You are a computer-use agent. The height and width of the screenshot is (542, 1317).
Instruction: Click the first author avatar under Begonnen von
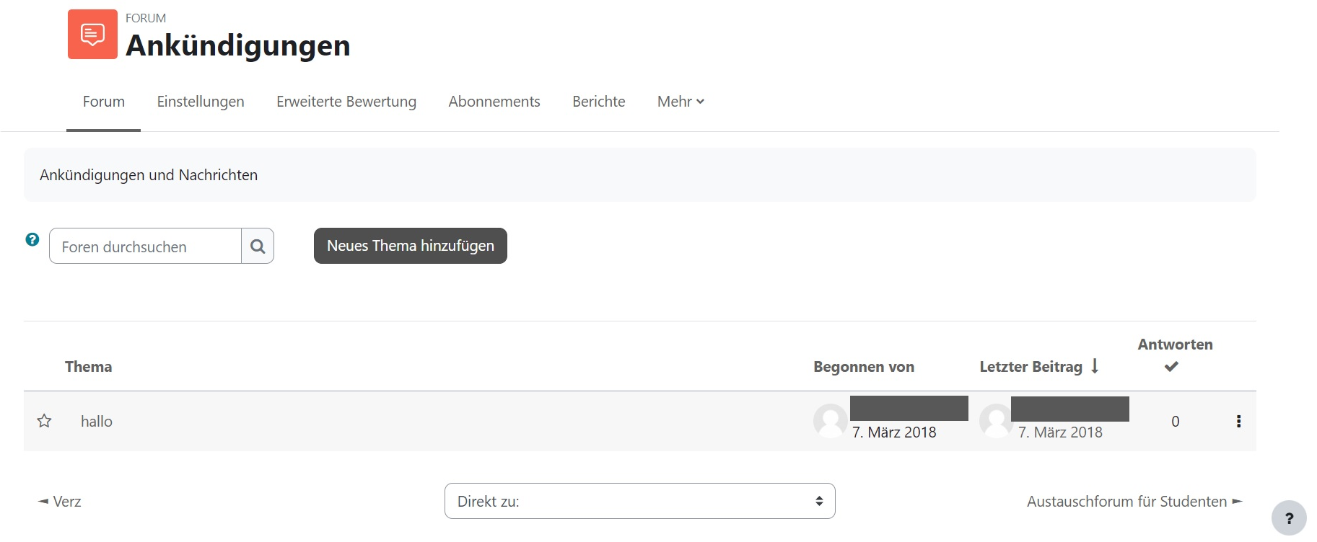pyautogui.click(x=830, y=420)
